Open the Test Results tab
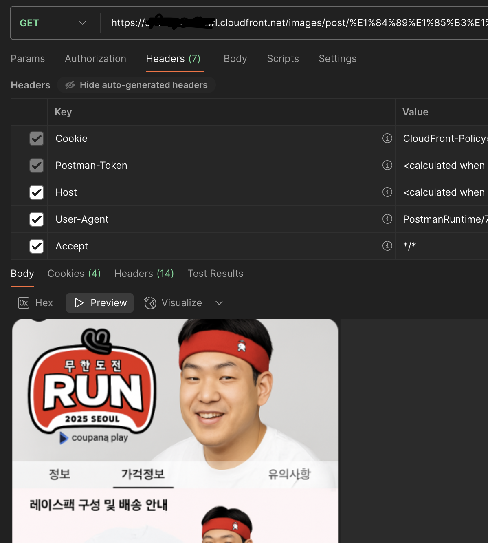 [215, 274]
